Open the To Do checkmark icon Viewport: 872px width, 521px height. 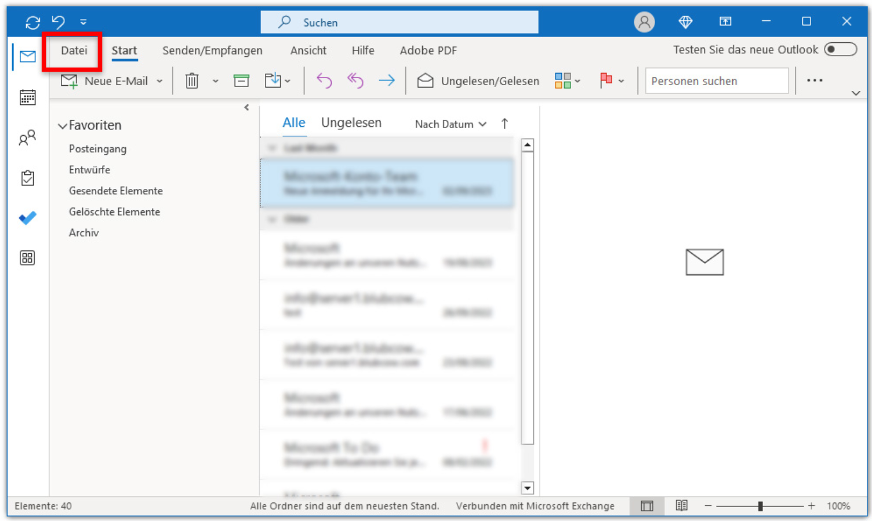[x=27, y=218]
